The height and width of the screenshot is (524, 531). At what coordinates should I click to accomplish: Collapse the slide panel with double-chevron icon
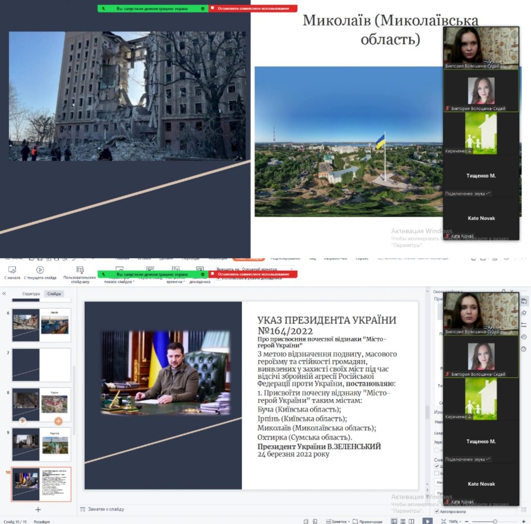[x=4, y=294]
